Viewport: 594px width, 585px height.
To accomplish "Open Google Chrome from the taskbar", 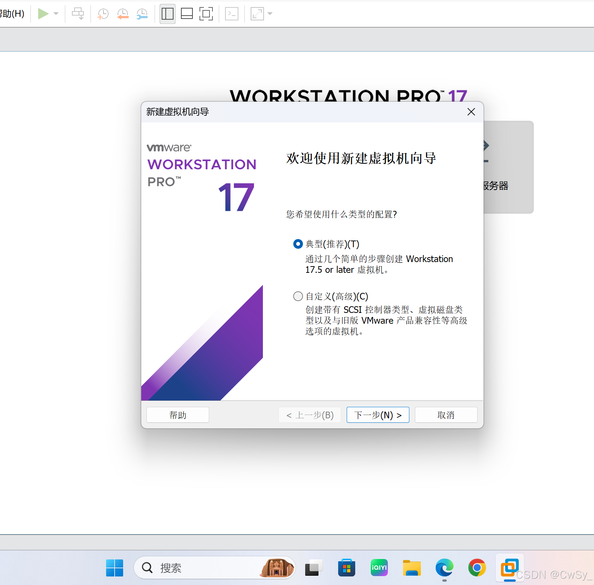I will [477, 568].
